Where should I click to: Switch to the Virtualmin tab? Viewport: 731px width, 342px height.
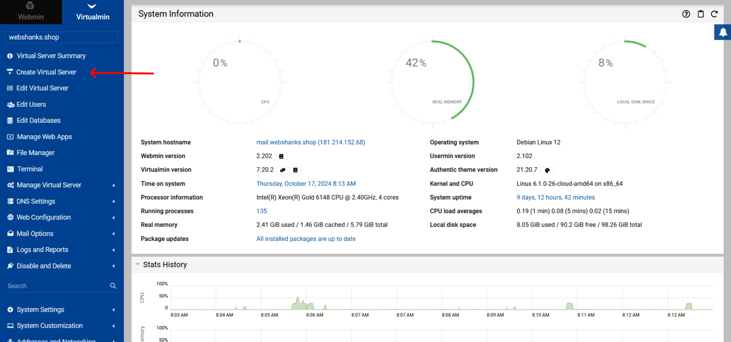coord(93,12)
